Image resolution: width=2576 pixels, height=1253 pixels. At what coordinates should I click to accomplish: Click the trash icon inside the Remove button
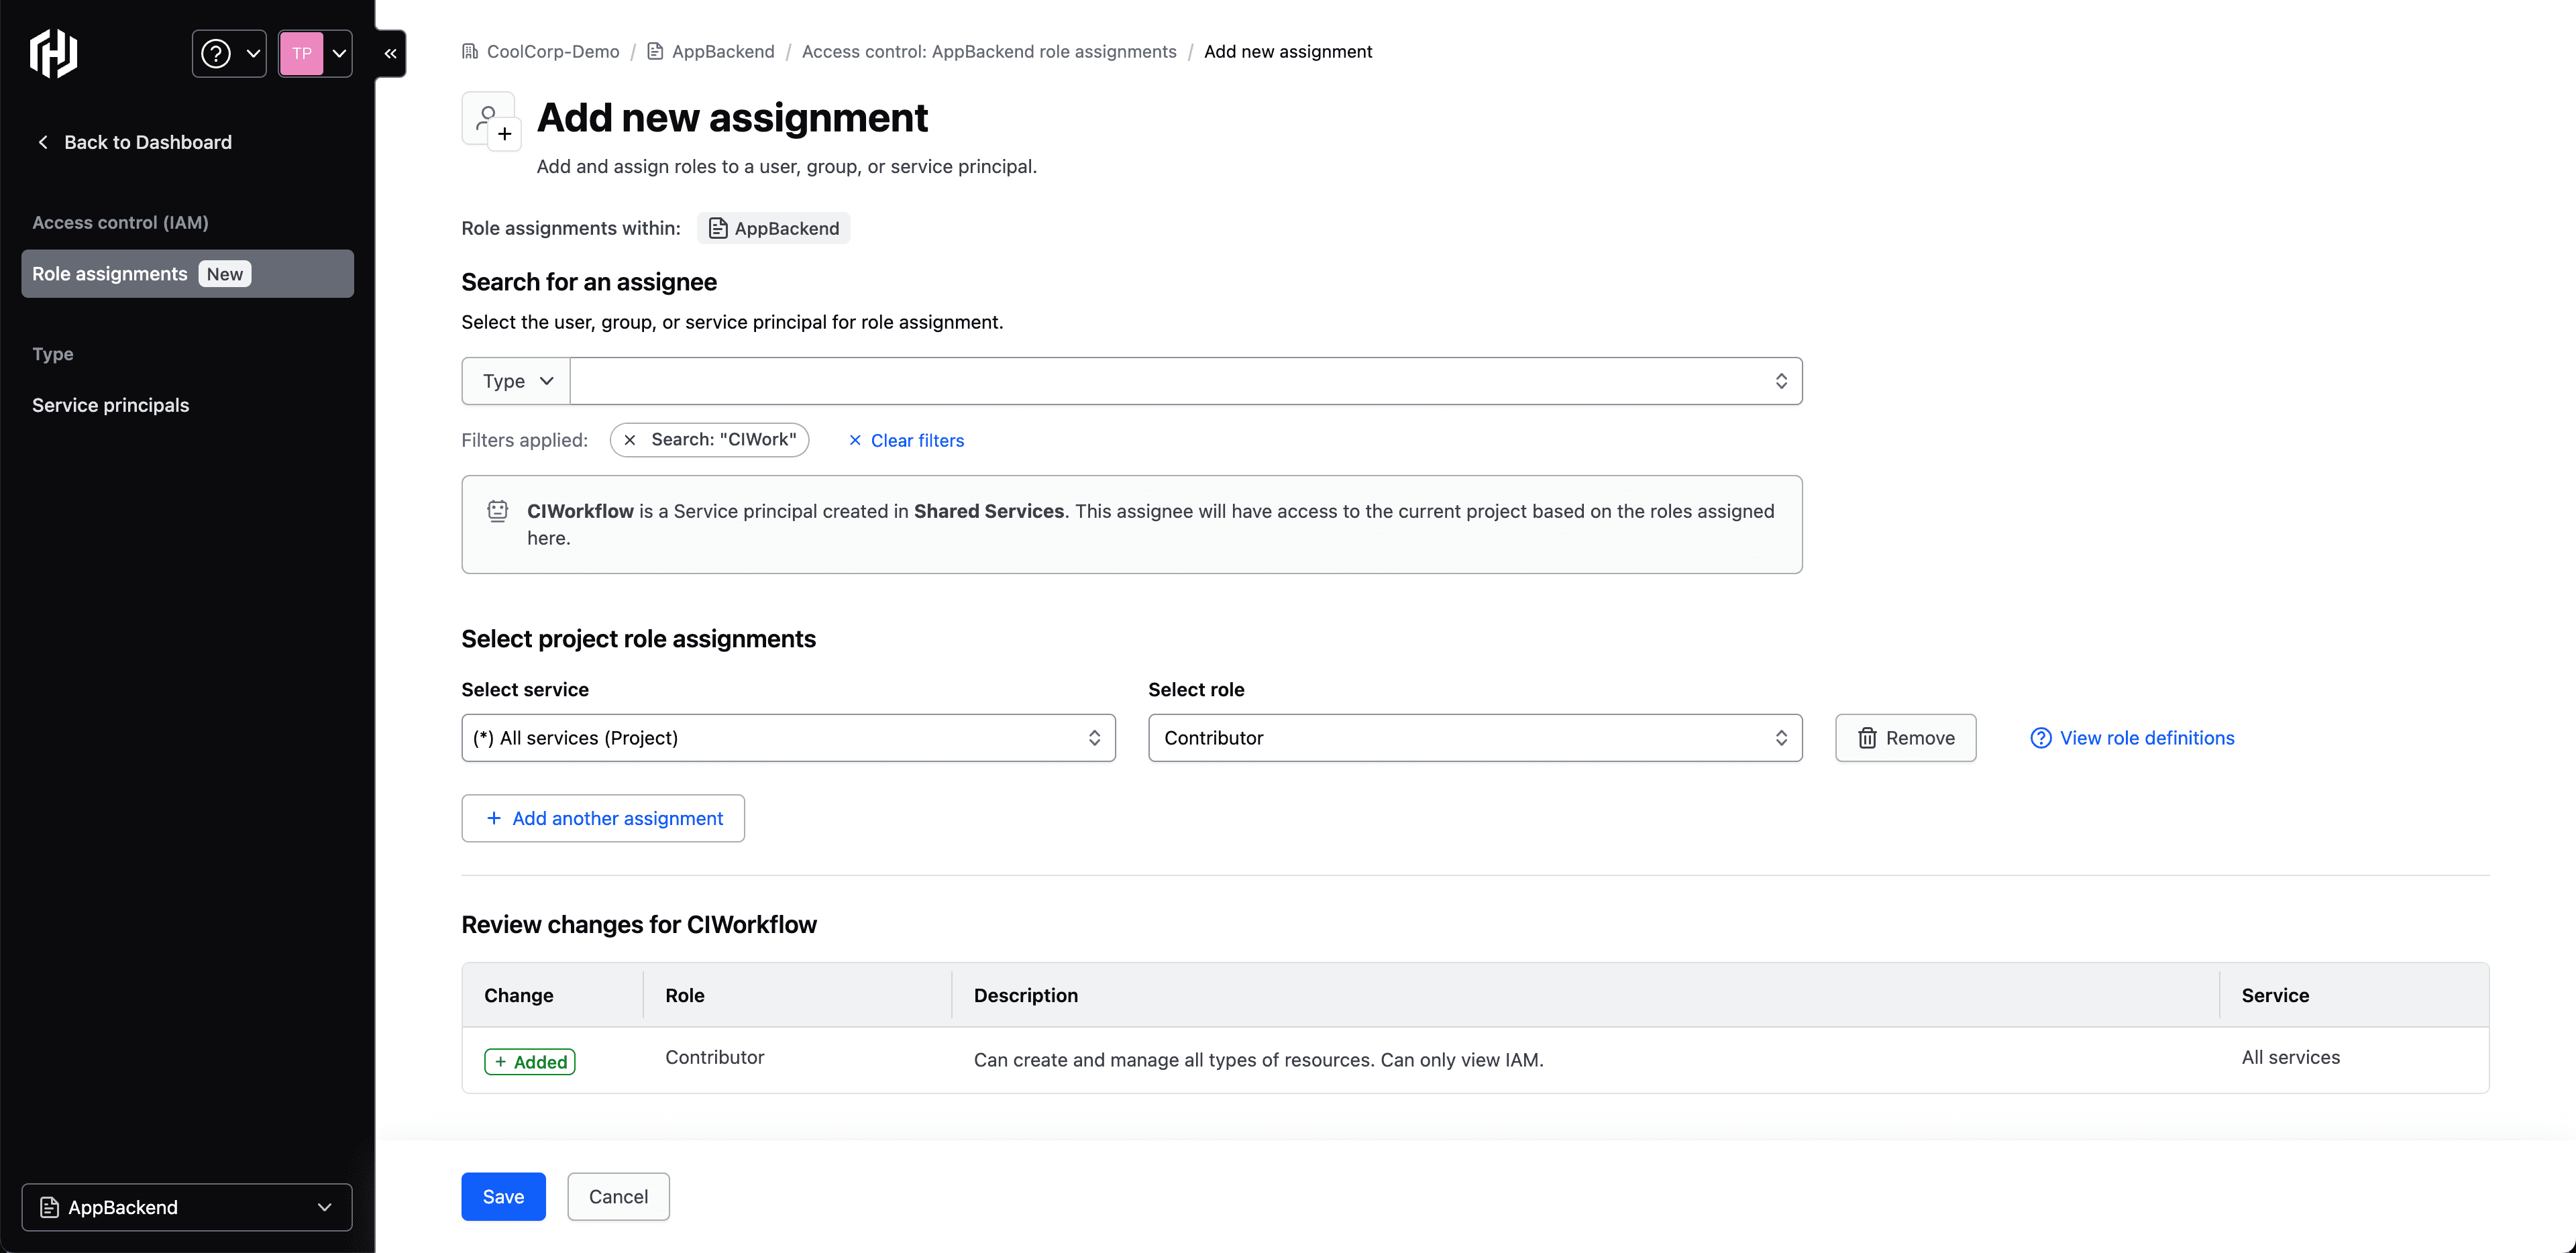[1867, 738]
